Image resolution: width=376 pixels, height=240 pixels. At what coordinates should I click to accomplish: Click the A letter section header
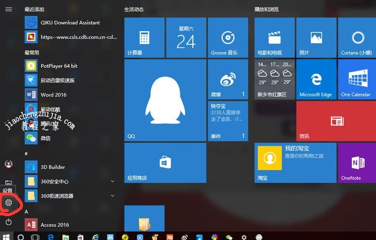26,212
